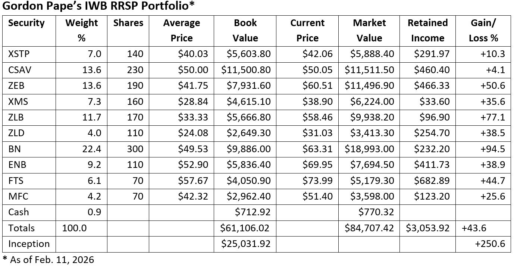Click the 'As of Feb. 11, 2026' footnote
The width and height of the screenshot is (514, 266).
click(x=48, y=260)
